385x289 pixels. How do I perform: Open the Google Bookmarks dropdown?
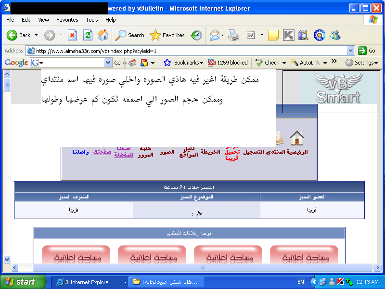[x=183, y=63]
